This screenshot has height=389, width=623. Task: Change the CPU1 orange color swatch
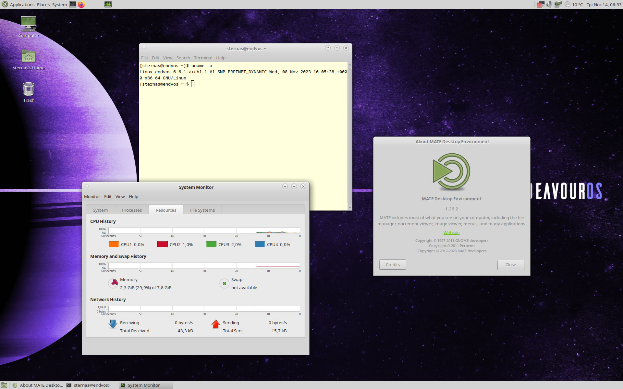point(114,244)
